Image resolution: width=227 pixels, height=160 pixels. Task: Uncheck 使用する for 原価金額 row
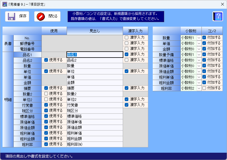point(46,127)
